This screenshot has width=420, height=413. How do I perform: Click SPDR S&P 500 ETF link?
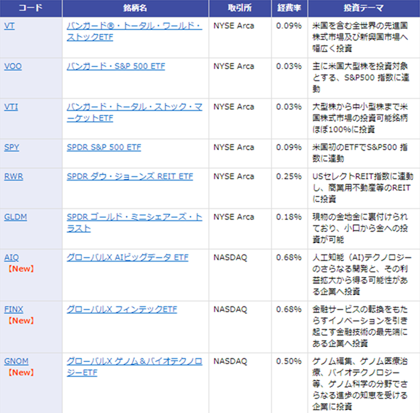(104, 147)
